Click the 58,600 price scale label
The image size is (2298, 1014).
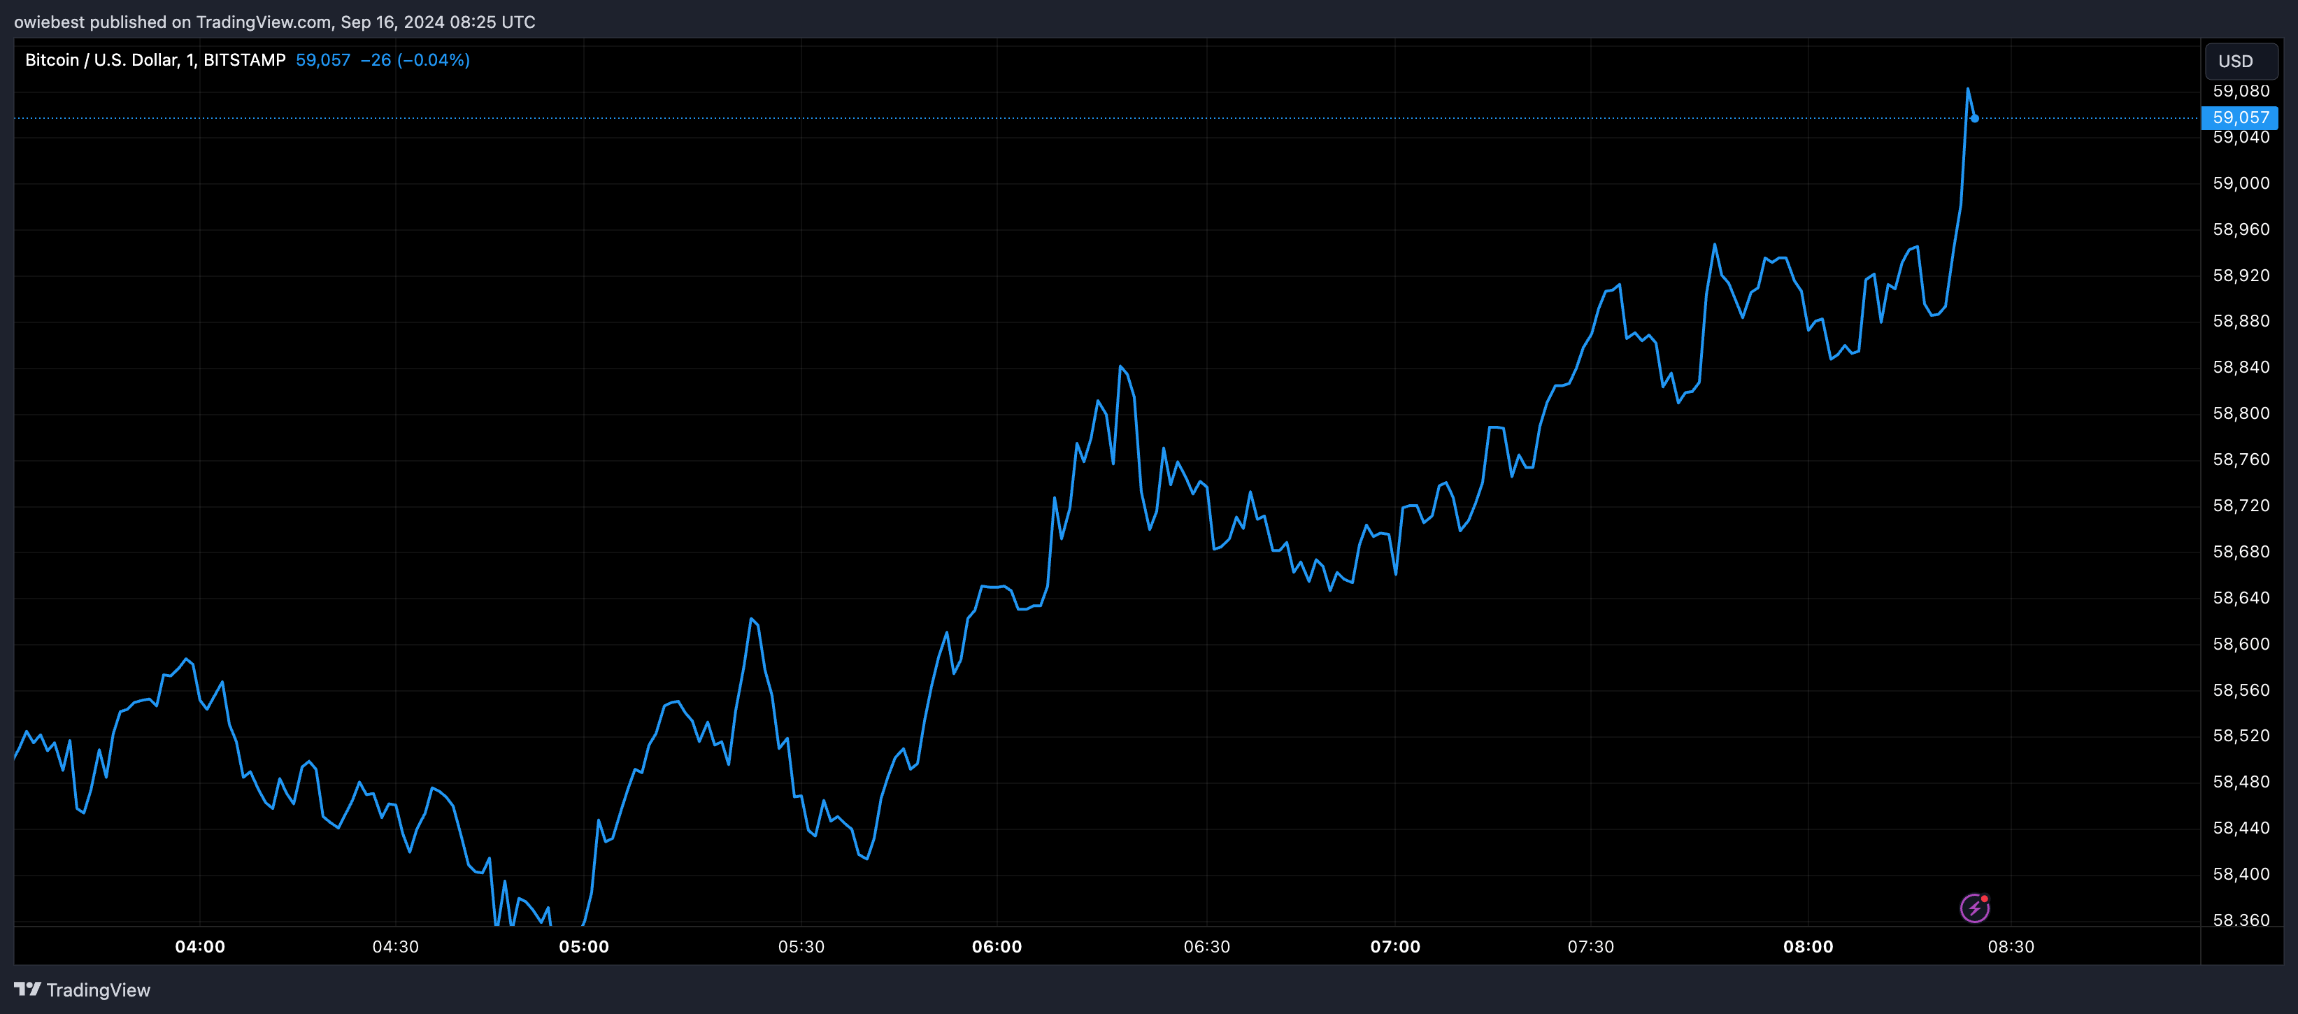pos(2241,644)
